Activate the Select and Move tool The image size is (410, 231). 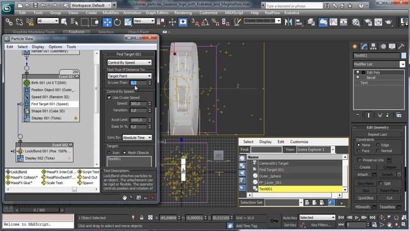click(107, 22)
